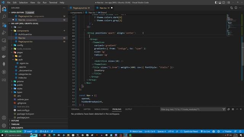Viewport: 244px width, 137px height.
Task: Open the Selection menu
Action: (x=23, y=3)
